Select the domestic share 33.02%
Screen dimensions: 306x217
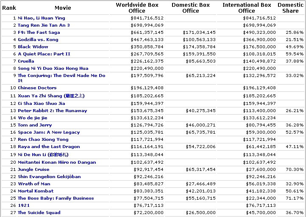(x=295, y=76)
